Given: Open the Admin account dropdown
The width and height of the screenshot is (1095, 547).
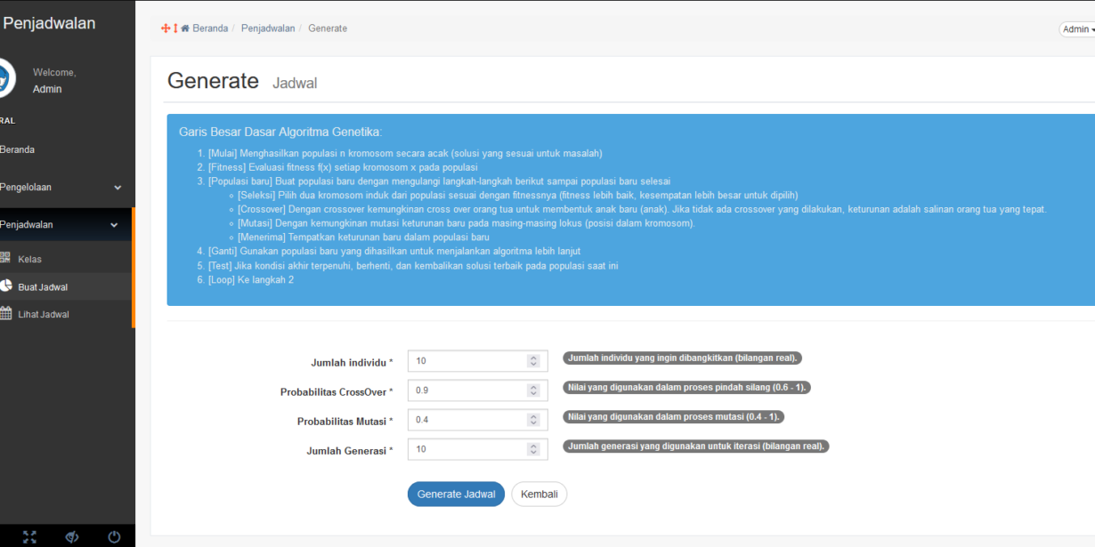Looking at the screenshot, I should (x=1075, y=28).
